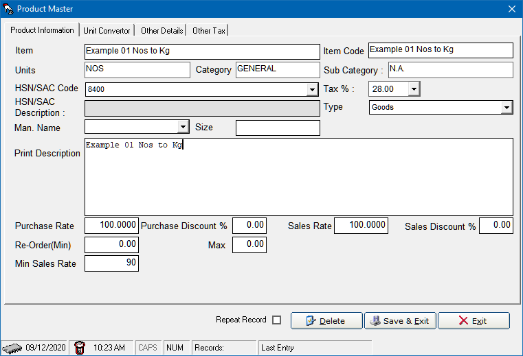Click the Sales Discount % field

496,226
